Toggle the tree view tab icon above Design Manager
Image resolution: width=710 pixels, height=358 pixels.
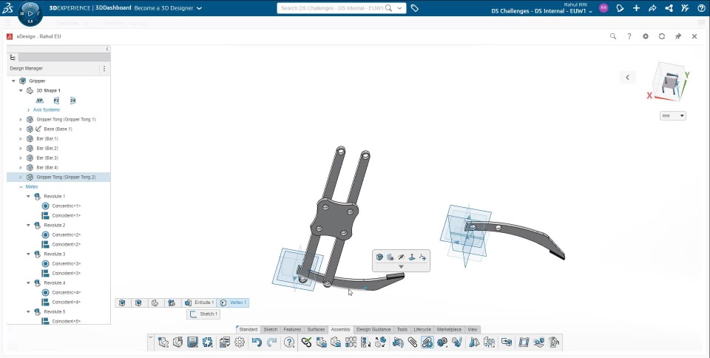click(13, 57)
